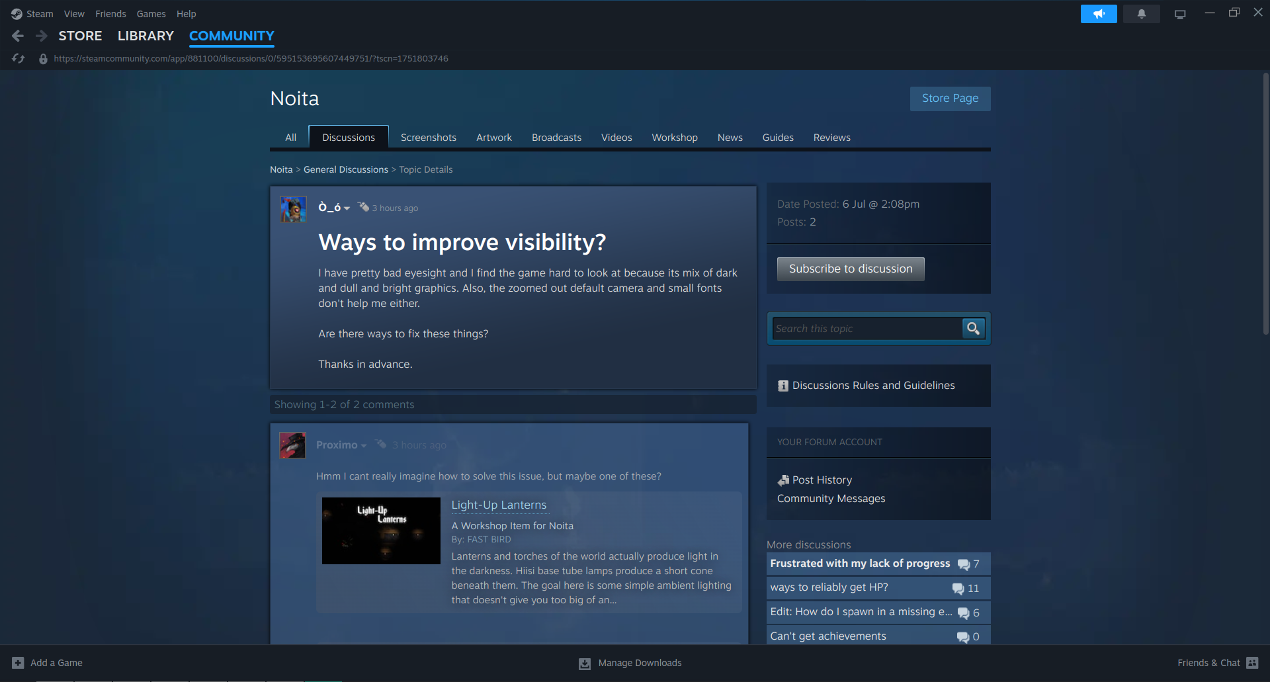Open the Steam menu
1270x682 pixels.
pos(40,14)
